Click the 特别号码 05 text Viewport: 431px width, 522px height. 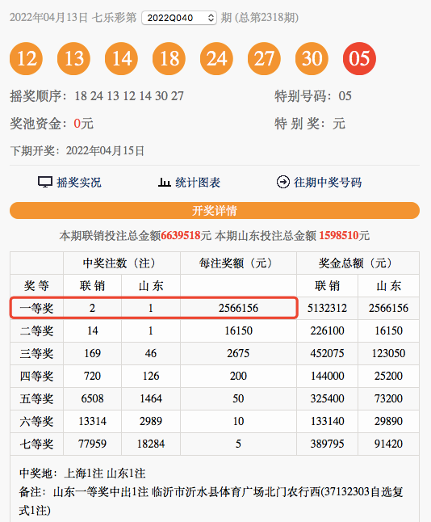coord(313,96)
